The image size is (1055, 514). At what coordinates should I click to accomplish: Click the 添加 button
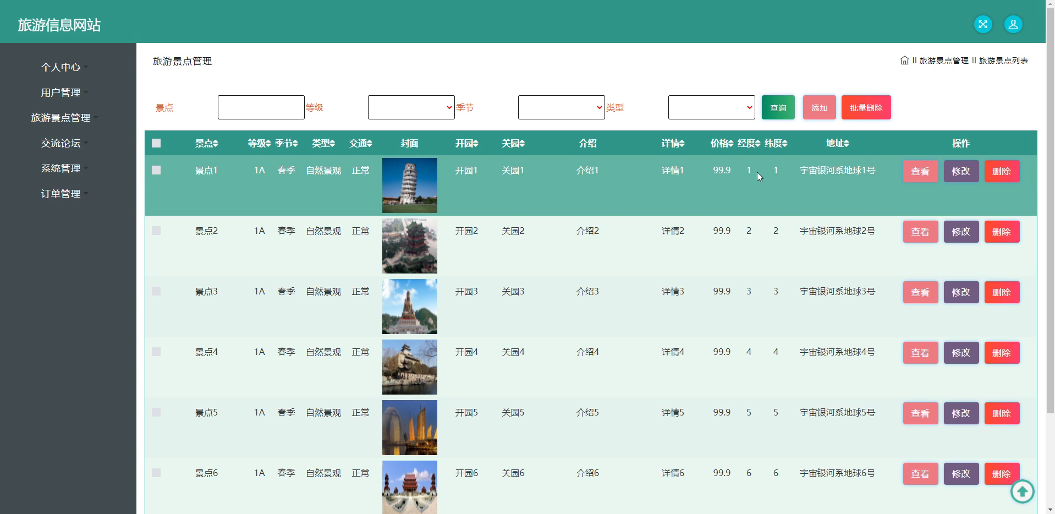pos(819,107)
